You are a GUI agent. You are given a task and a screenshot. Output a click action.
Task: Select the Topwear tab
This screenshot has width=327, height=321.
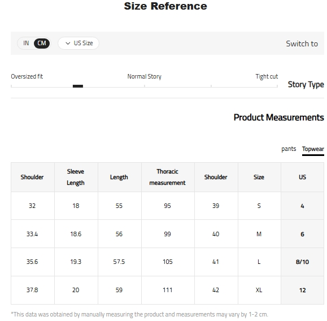313,149
